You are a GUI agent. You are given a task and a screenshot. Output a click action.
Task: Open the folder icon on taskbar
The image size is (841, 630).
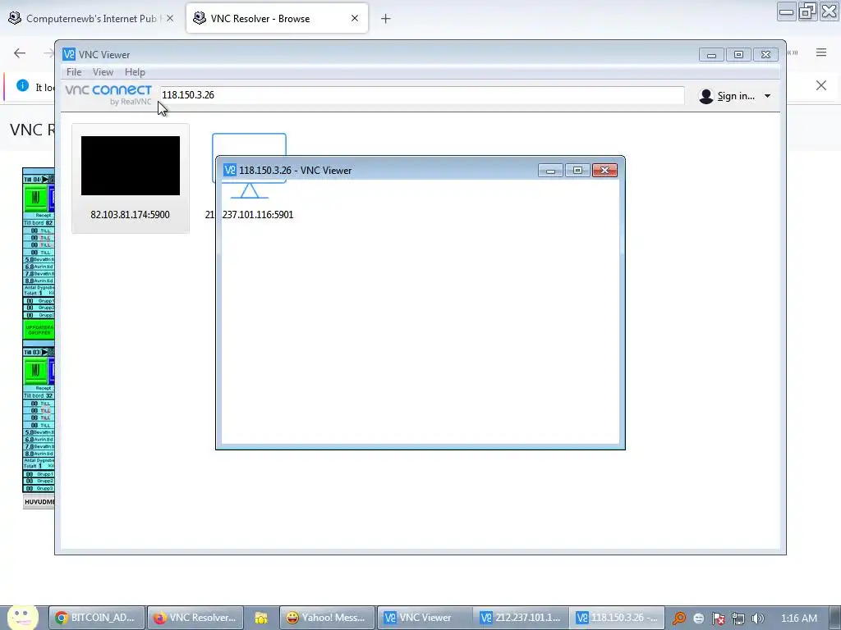tap(261, 618)
